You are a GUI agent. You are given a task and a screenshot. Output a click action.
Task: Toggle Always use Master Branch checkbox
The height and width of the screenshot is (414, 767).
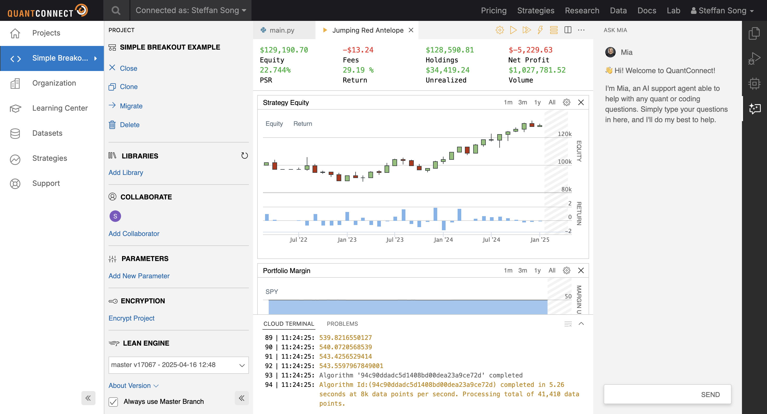point(113,402)
